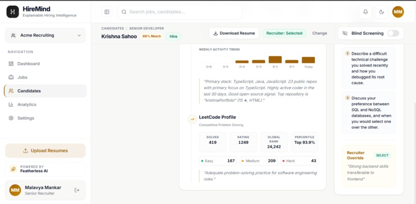Viewport: 416px width, 204px height.
Task: Click the SELECT tag in Recruiter Override
Action: click(382, 155)
